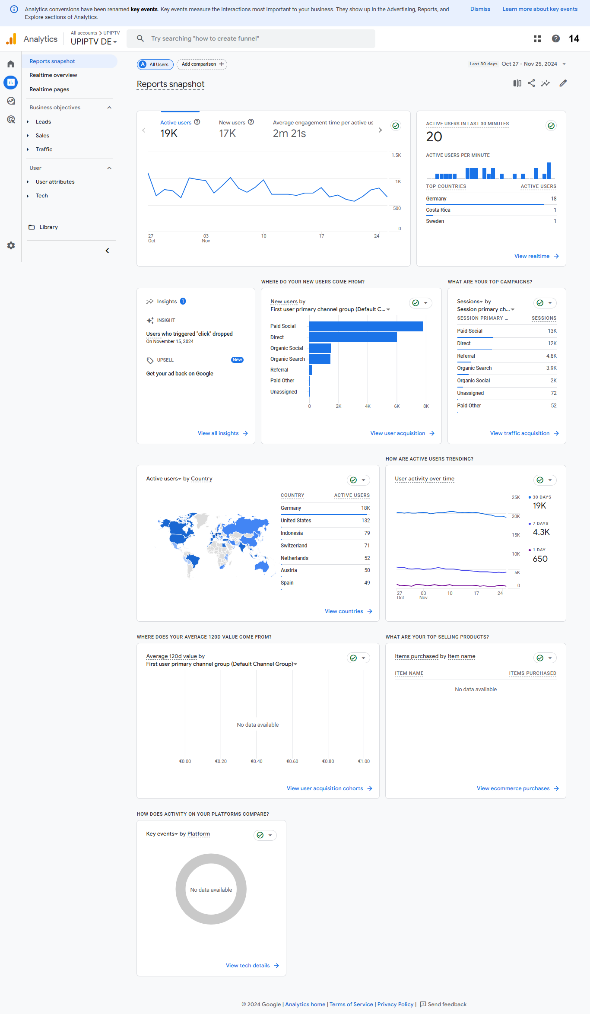Open the Advertising icon in left rail

click(x=11, y=119)
